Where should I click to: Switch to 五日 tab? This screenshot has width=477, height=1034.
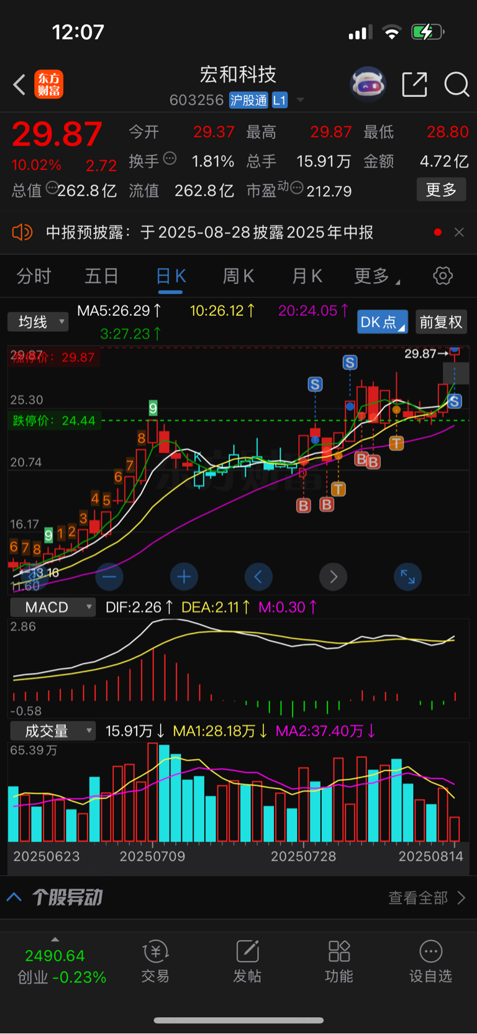click(101, 276)
